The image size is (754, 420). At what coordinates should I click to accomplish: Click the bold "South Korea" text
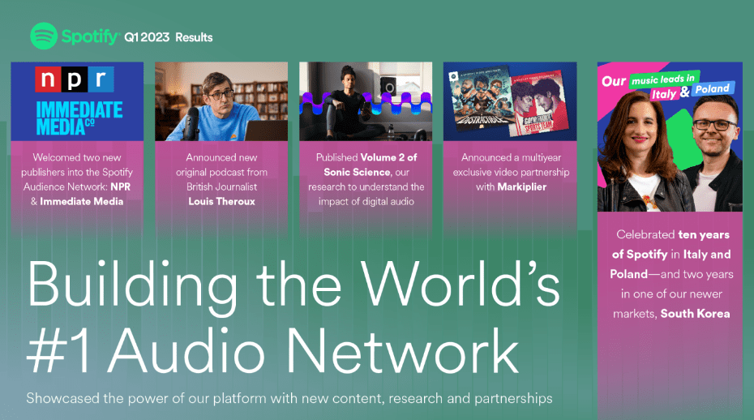point(695,314)
